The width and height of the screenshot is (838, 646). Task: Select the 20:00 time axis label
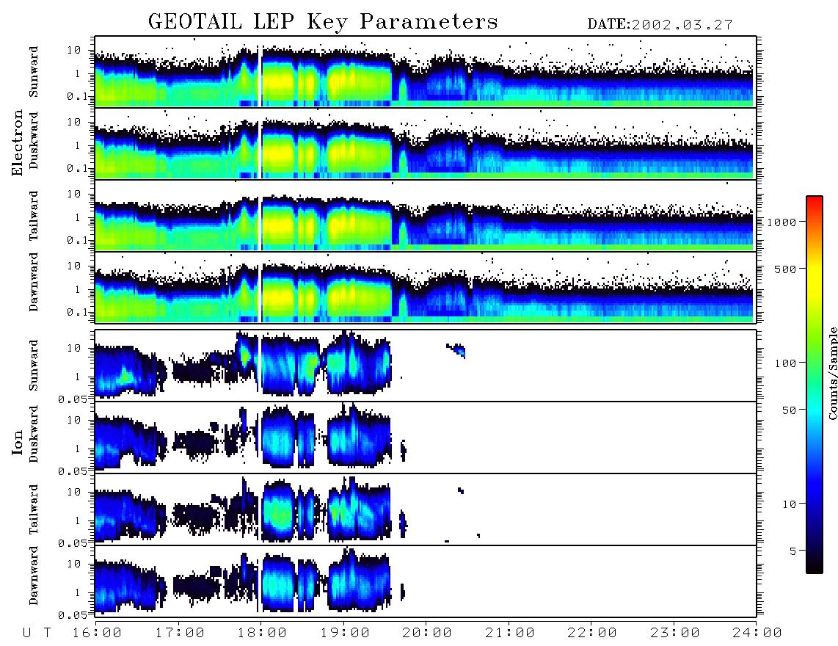point(428,634)
